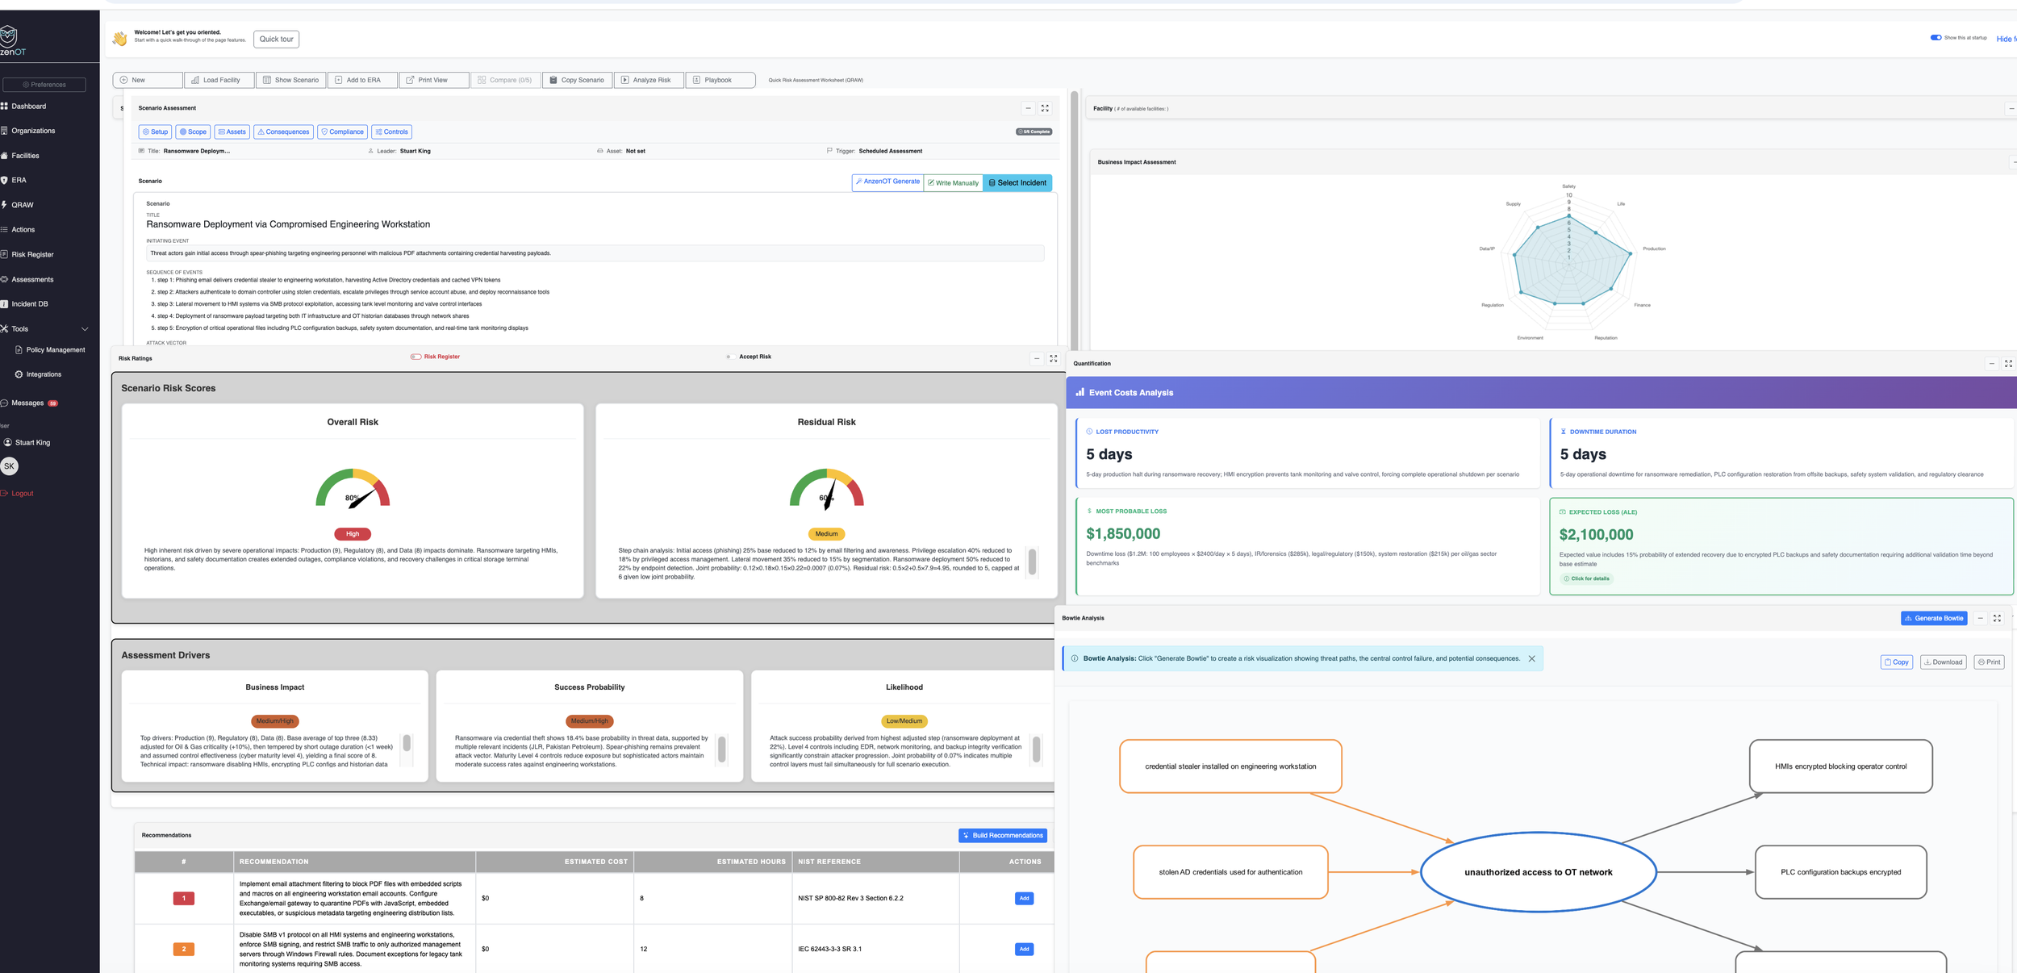This screenshot has height=973, width=2017.
Task: Click the Load Facility toolbar icon
Action: (195, 80)
